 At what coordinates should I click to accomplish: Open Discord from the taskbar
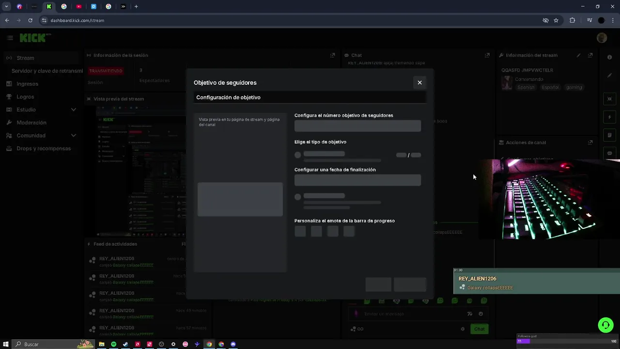233,344
